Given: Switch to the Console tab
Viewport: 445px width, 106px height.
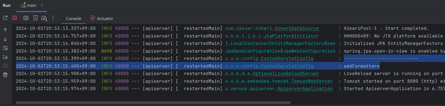Looking at the screenshot, I should pyautogui.click(x=73, y=19).
